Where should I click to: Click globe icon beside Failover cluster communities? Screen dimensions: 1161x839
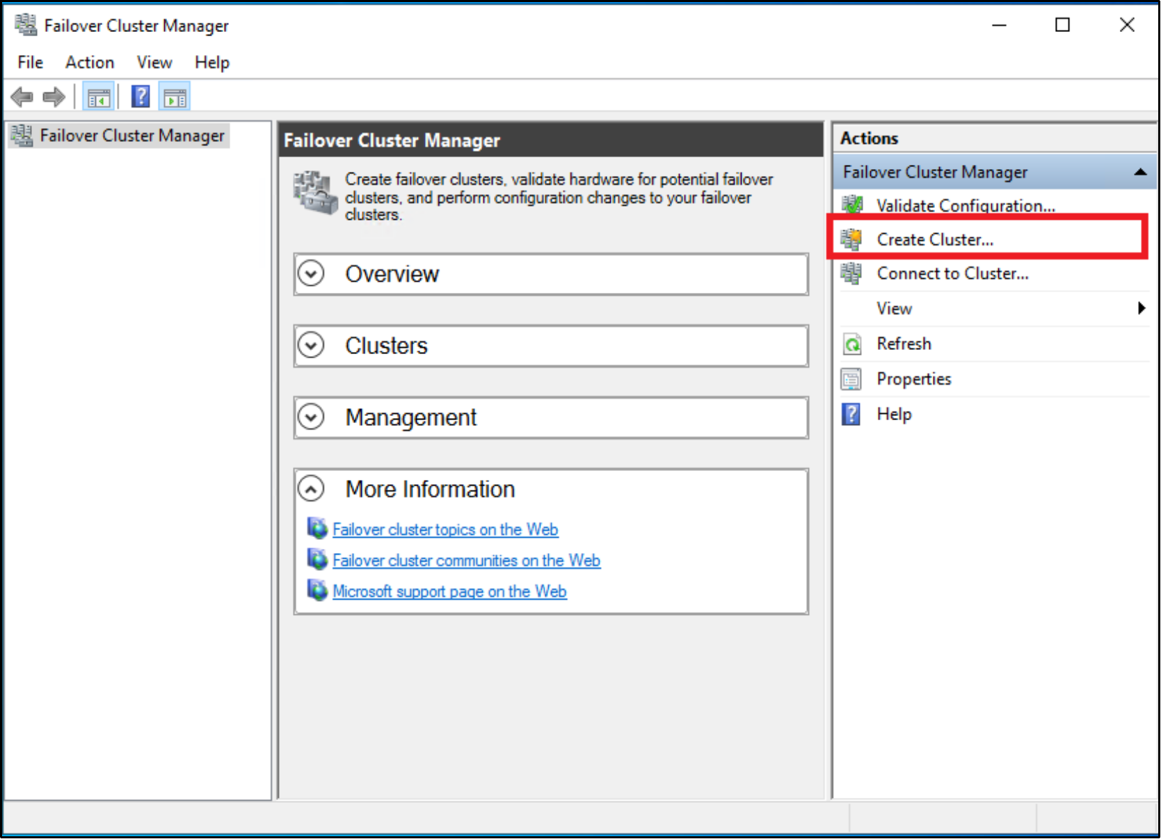coord(317,559)
